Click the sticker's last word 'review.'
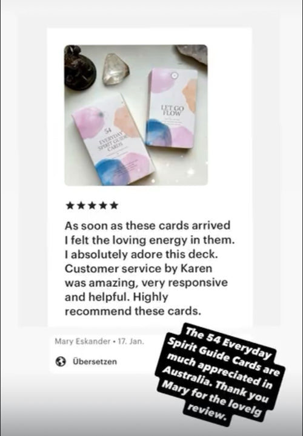Screen dimensions: 303x436 click(x=206, y=412)
